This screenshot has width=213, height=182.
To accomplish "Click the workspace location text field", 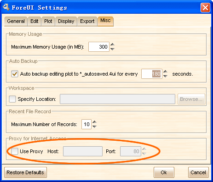I will coord(117,99).
